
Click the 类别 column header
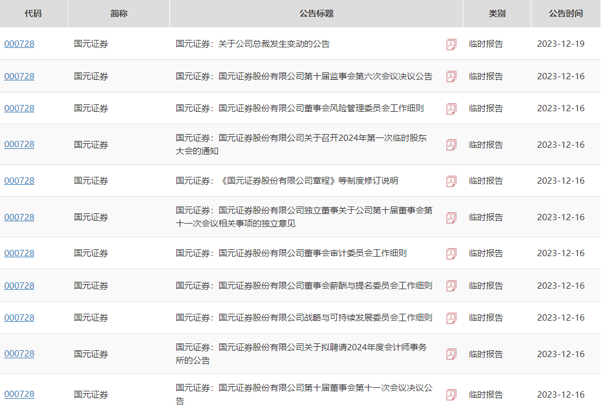pos(497,14)
